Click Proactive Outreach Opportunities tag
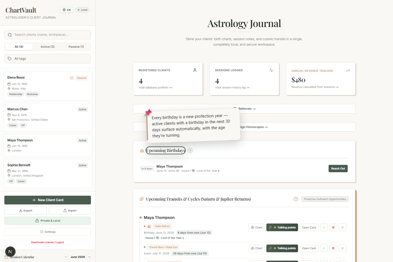Viewport: 393px width, 262px height. tap(325, 199)
